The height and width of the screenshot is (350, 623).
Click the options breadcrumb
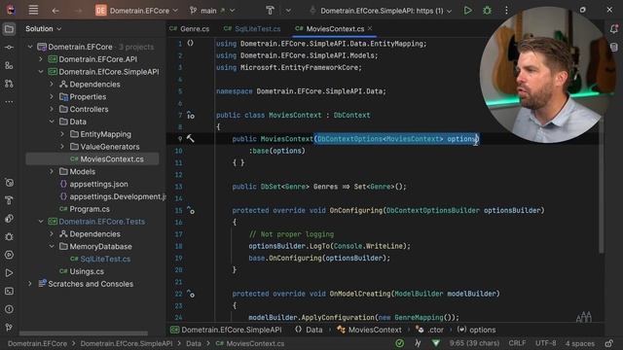[x=476, y=330]
